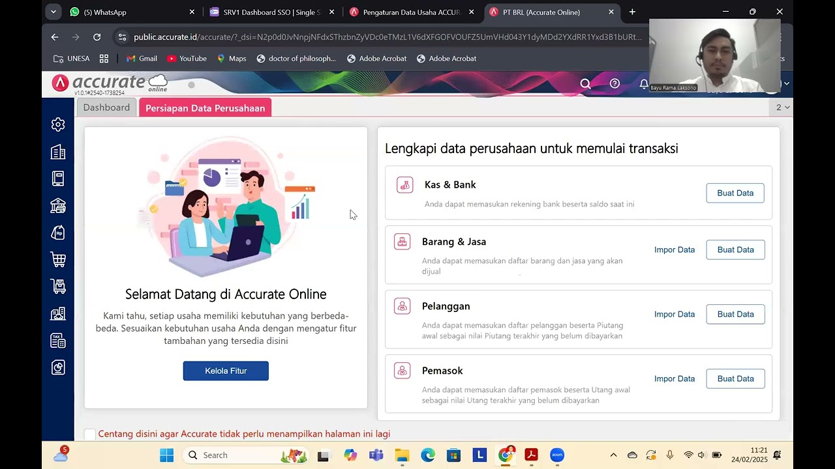Open the Cash & Bank icon in sidebar

coord(58,206)
